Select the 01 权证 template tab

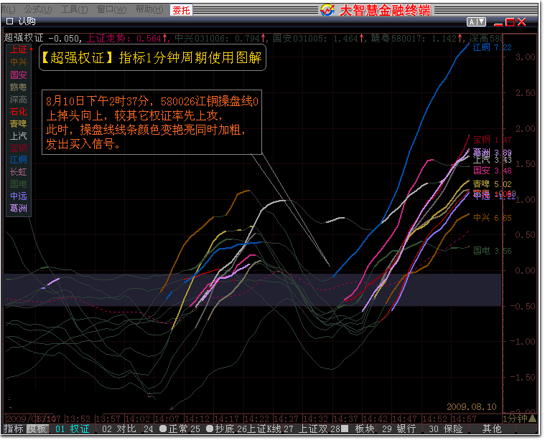pyautogui.click(x=73, y=429)
